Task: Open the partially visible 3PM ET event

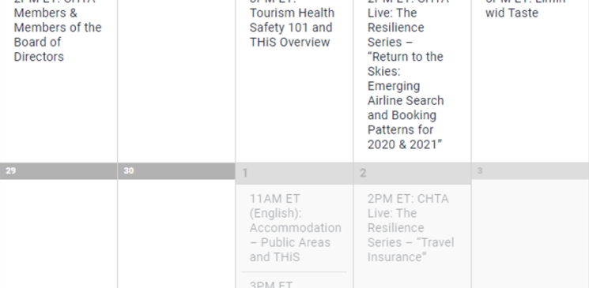Action: point(271,284)
